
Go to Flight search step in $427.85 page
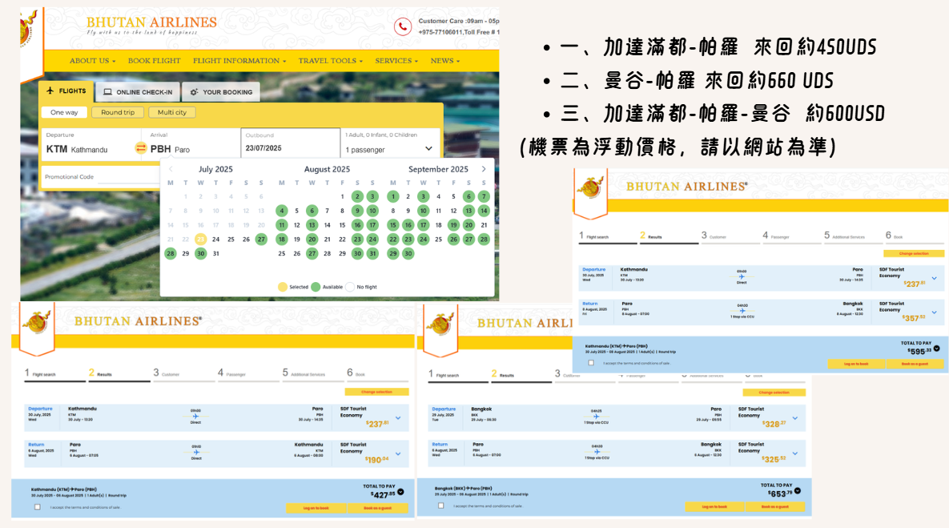click(x=54, y=373)
